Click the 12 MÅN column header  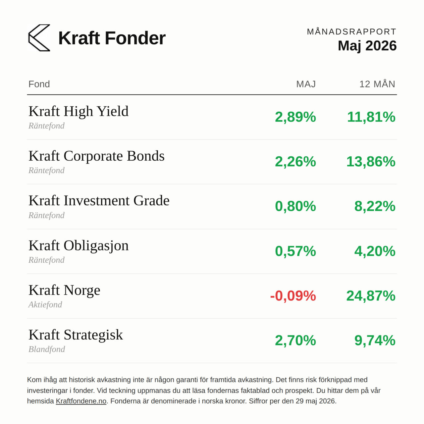[x=377, y=84]
